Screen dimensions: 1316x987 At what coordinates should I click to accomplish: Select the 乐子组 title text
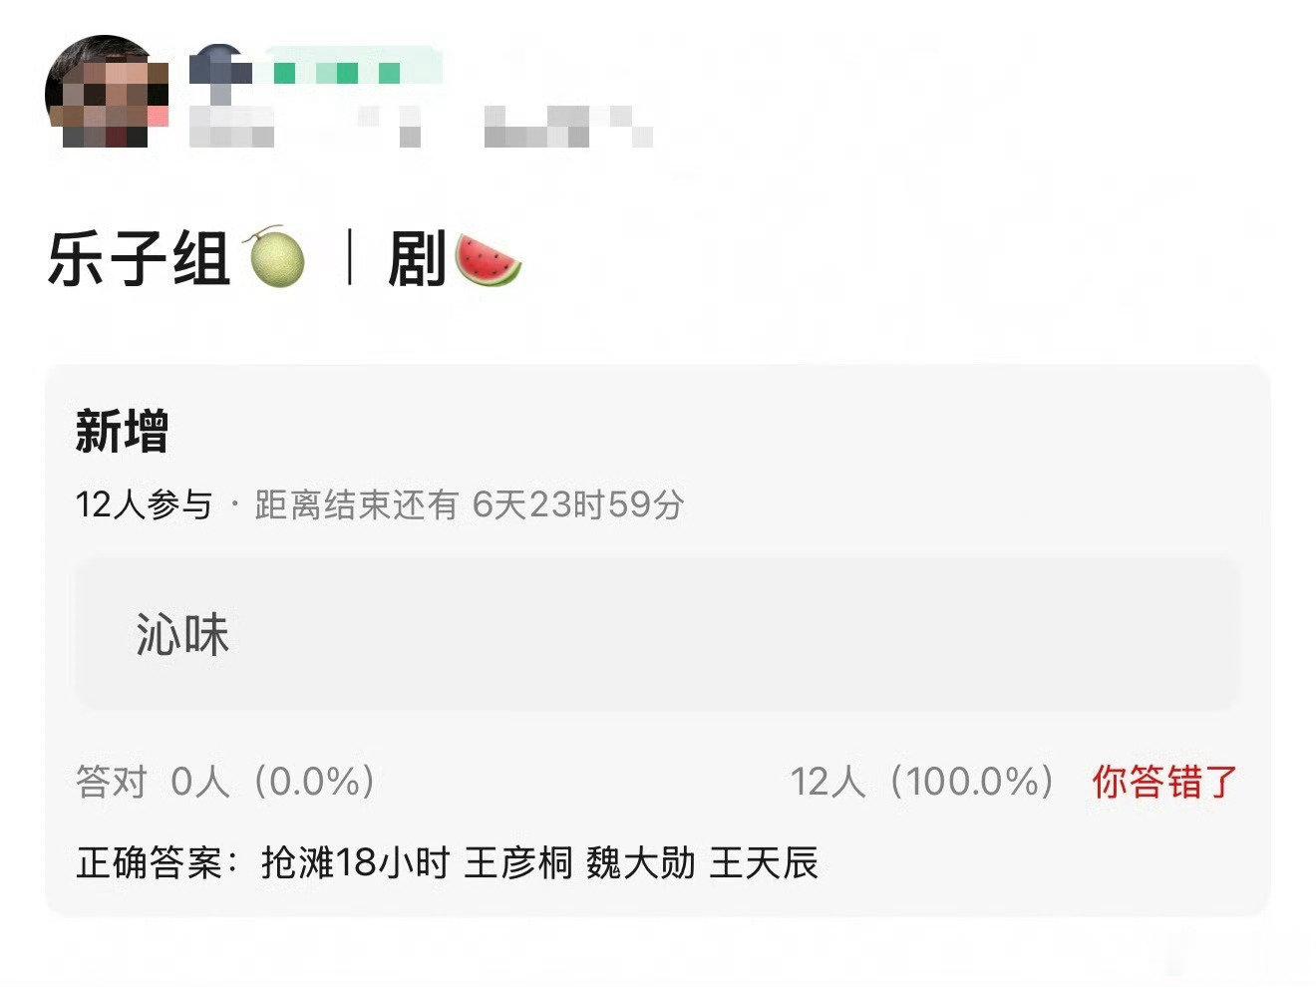click(x=139, y=258)
